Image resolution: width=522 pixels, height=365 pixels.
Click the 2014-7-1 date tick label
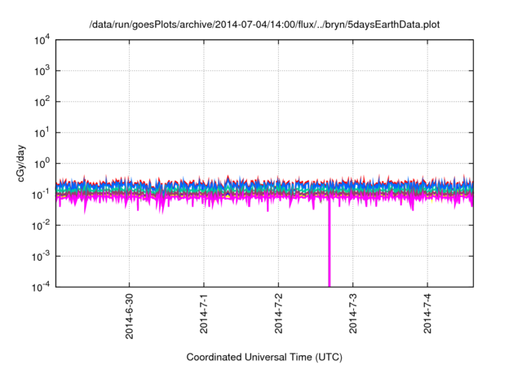pyautogui.click(x=204, y=314)
